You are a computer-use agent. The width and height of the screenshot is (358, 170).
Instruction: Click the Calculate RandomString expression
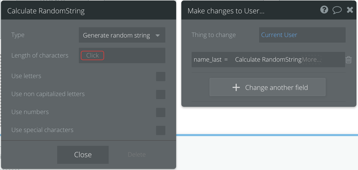[268, 60]
